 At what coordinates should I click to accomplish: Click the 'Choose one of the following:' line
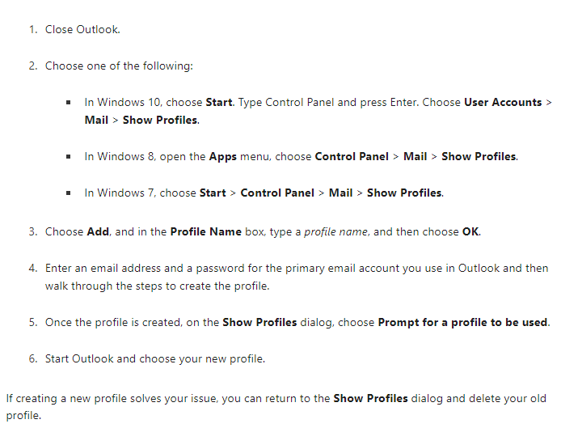point(119,66)
